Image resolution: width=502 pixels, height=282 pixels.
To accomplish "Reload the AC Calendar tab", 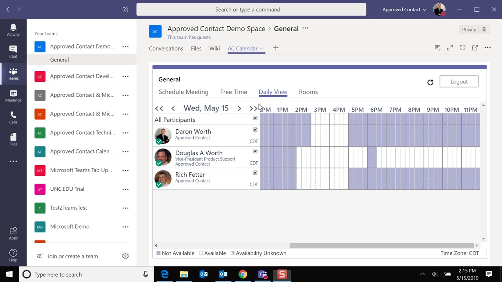I will click(x=462, y=48).
